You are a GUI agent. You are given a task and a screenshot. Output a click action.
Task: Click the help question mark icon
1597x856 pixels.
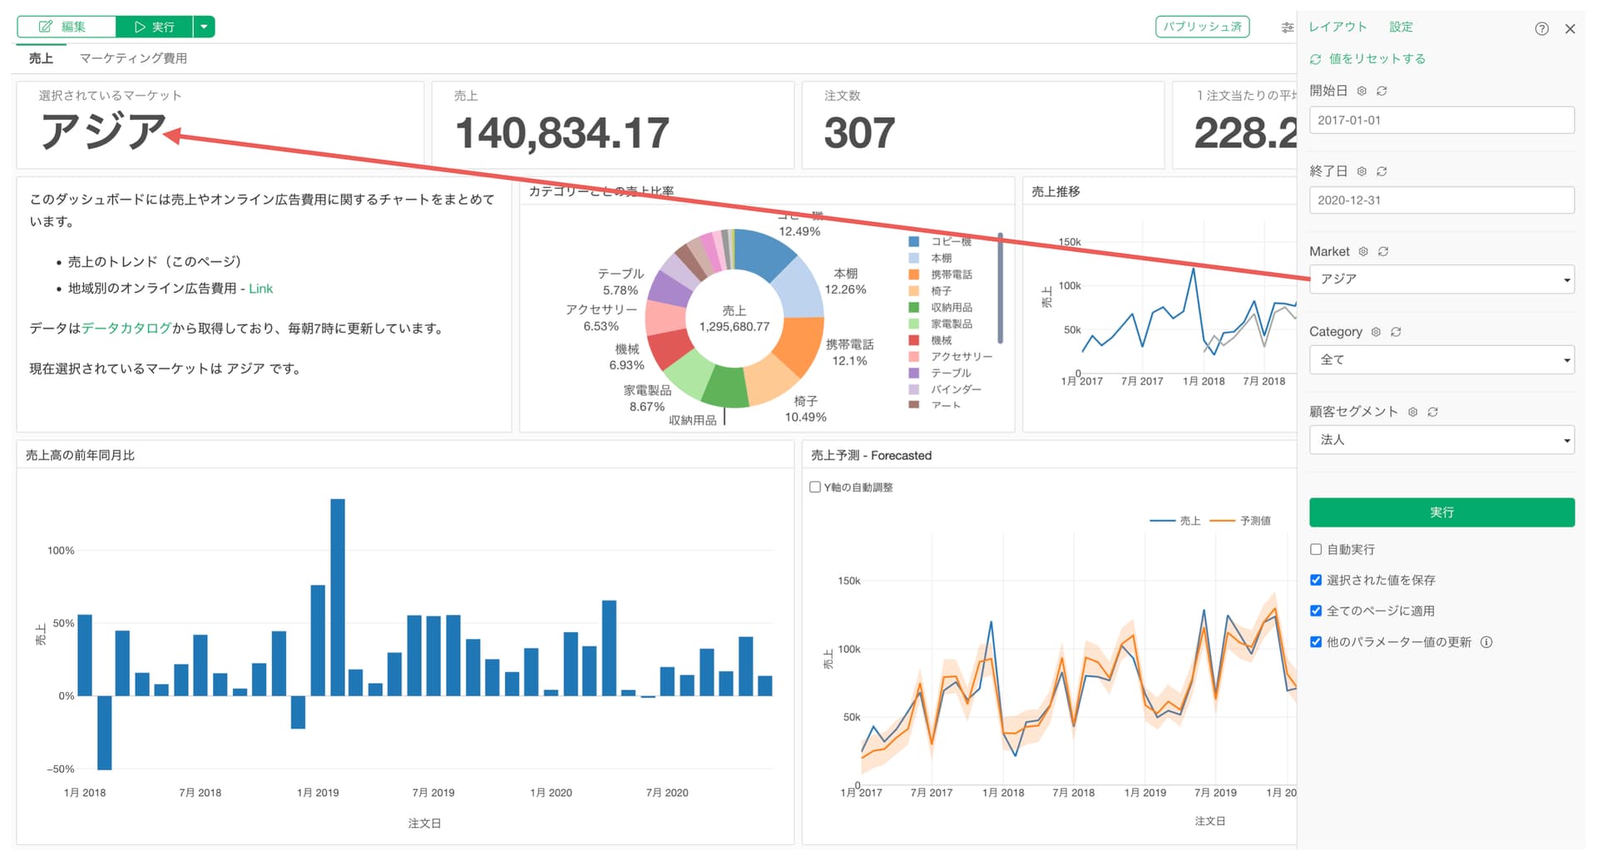tap(1541, 28)
